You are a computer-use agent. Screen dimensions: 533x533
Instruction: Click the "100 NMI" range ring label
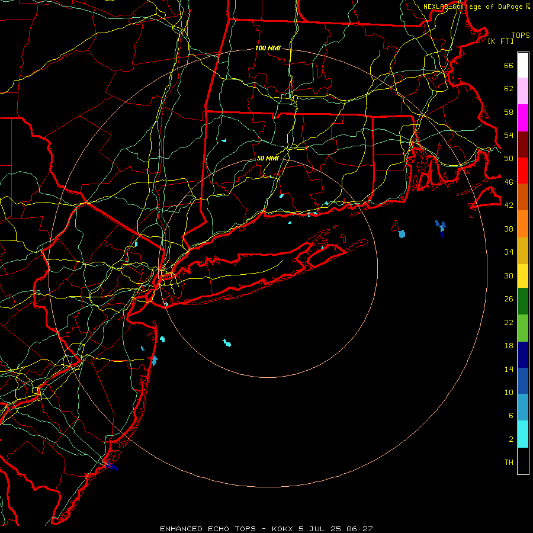coord(268,48)
